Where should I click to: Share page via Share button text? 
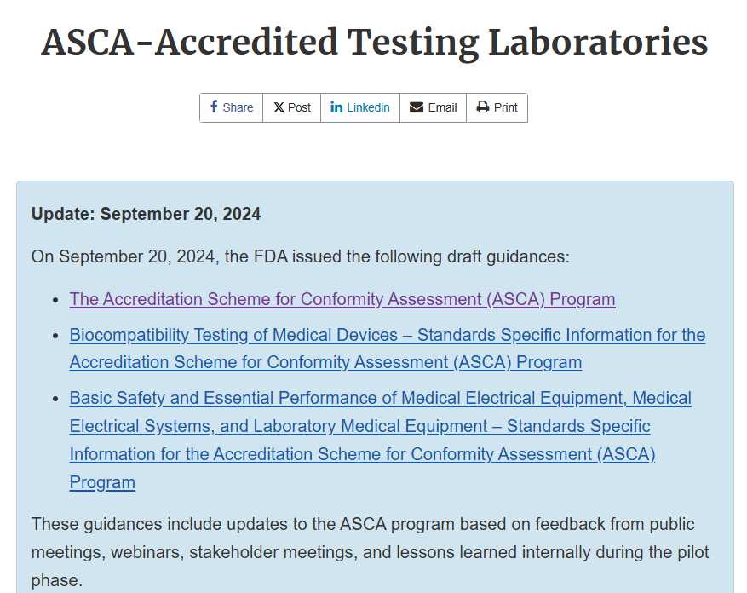click(x=238, y=107)
